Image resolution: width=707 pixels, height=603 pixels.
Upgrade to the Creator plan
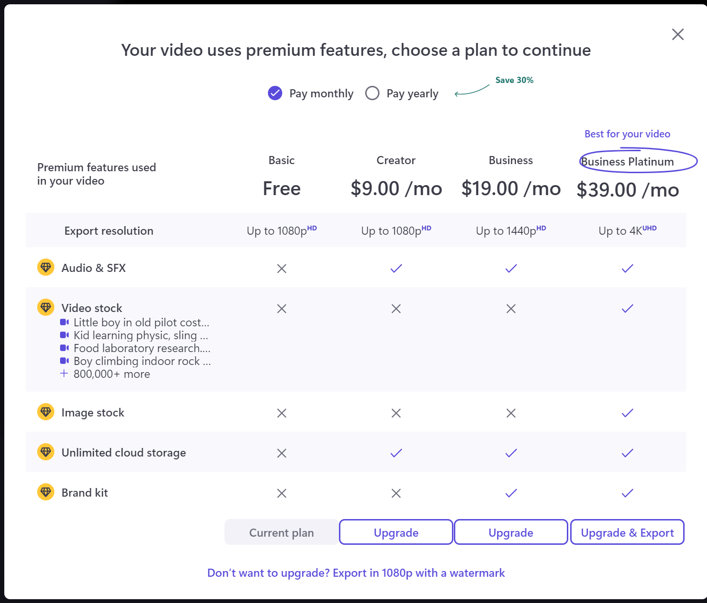396,532
